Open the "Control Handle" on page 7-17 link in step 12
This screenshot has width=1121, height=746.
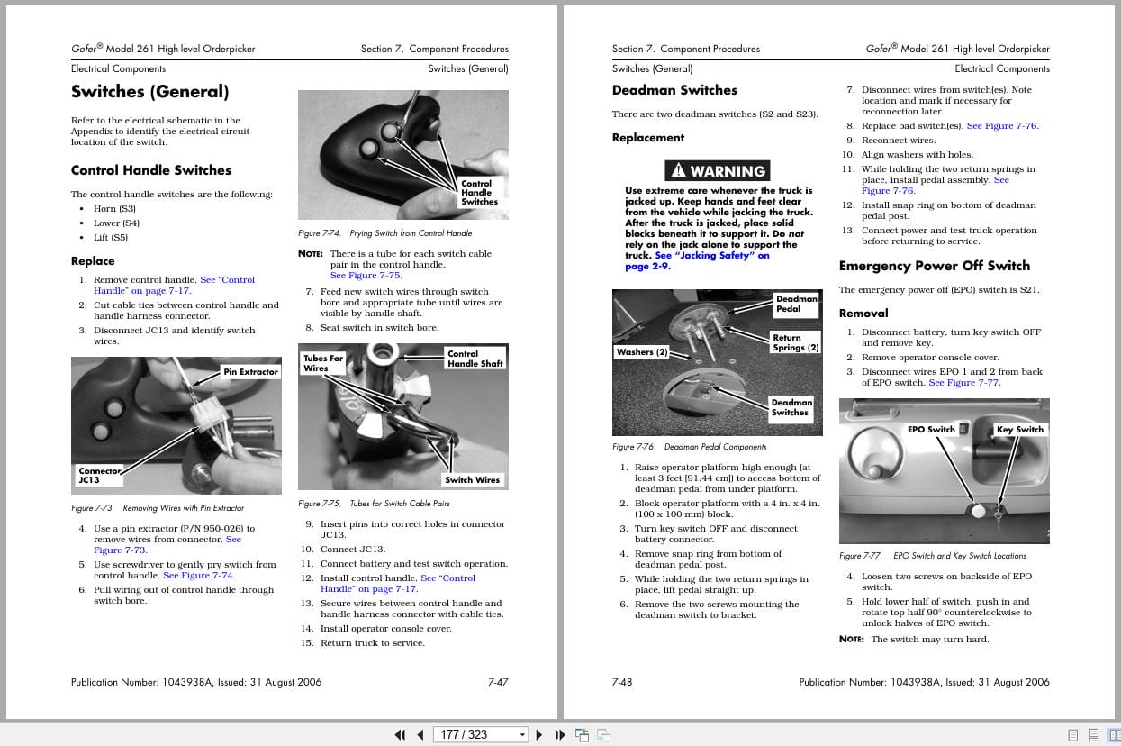point(398,583)
